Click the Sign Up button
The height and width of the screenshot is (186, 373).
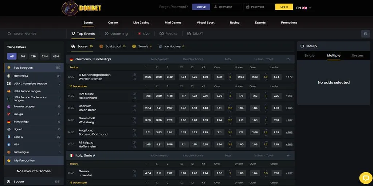[201, 7]
